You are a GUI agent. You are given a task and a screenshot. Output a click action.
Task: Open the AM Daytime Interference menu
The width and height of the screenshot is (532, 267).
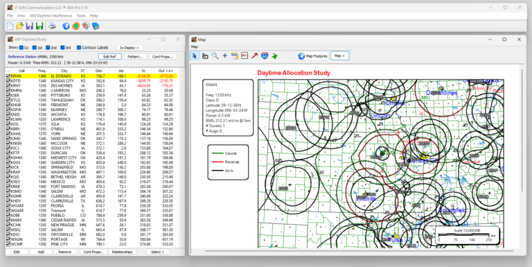[x=51, y=16]
